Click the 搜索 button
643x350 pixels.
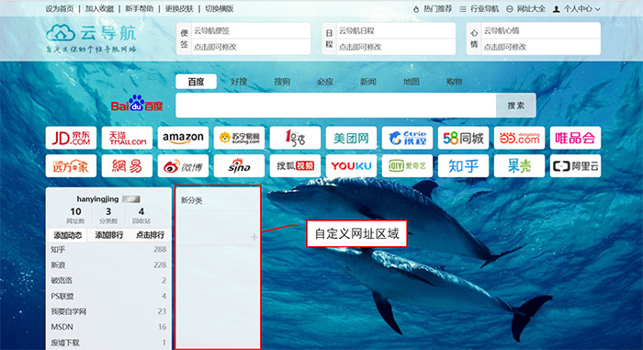[x=516, y=106]
